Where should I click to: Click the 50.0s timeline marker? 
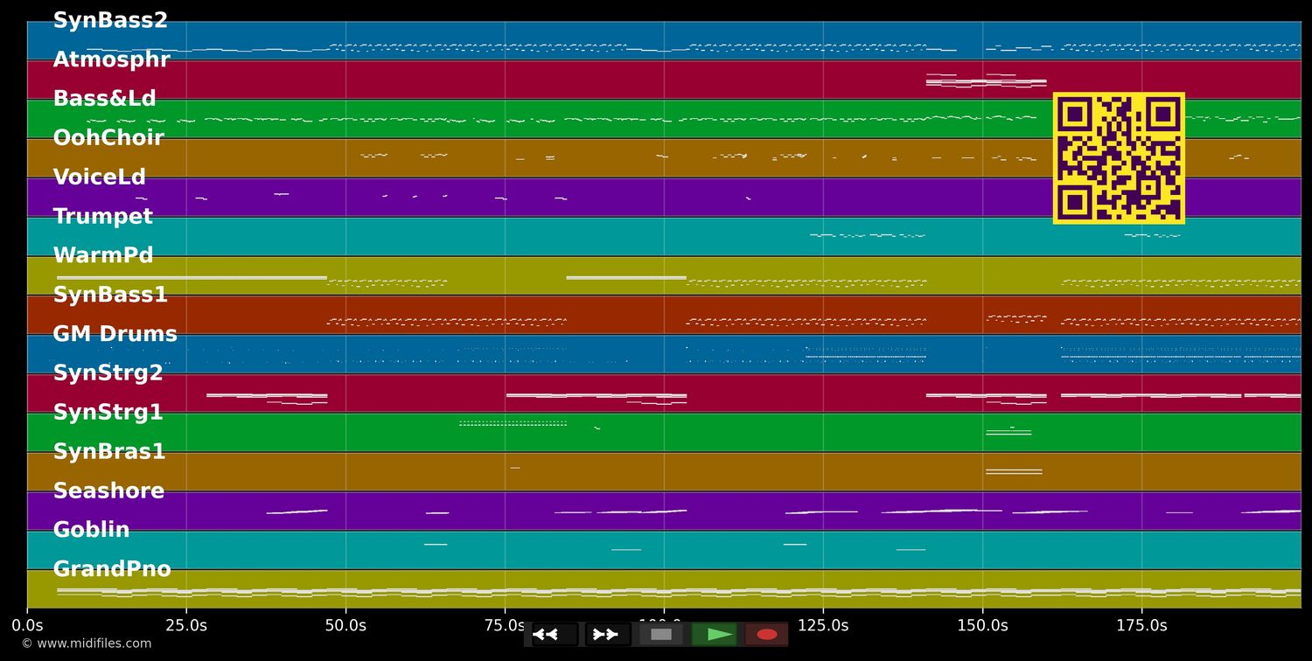(345, 625)
